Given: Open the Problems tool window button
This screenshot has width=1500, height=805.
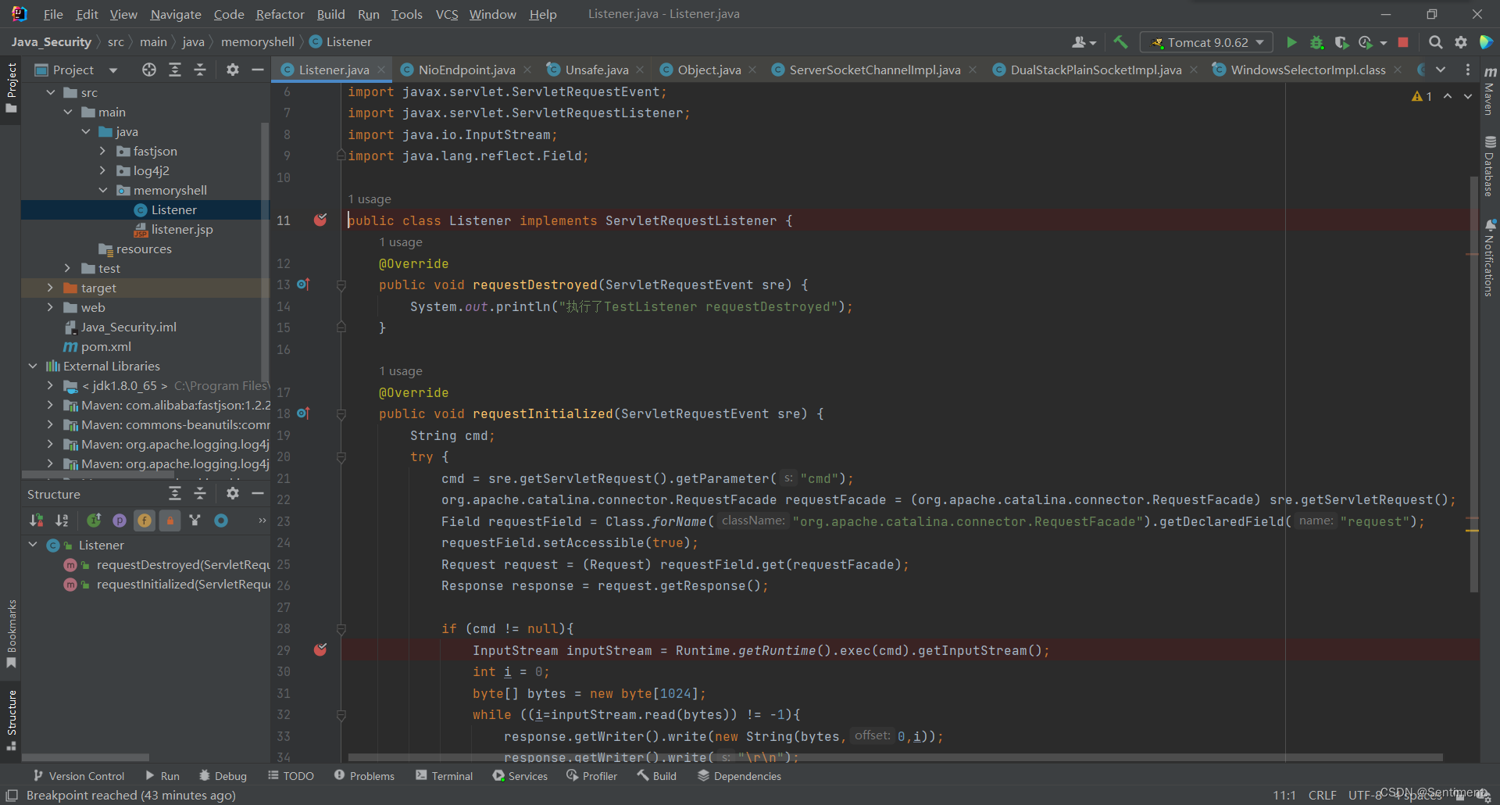Looking at the screenshot, I should [x=364, y=776].
